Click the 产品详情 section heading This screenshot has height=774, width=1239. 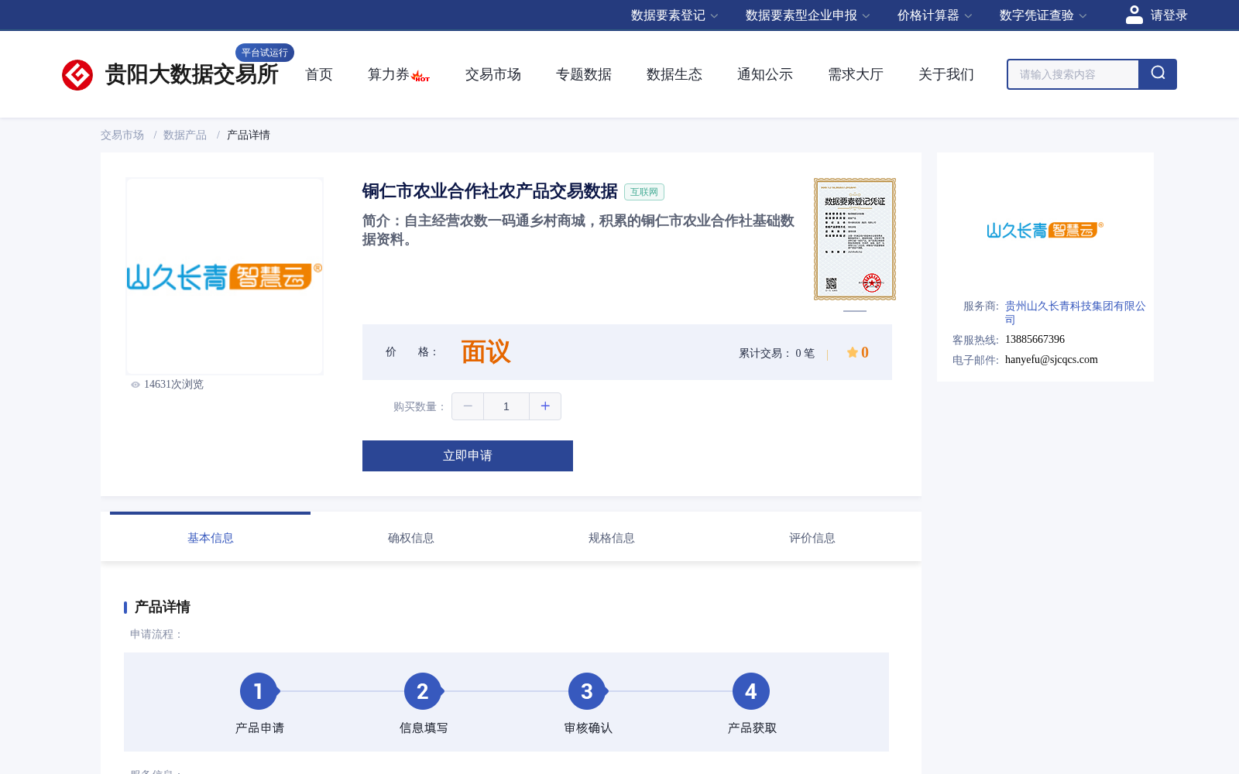pos(162,607)
